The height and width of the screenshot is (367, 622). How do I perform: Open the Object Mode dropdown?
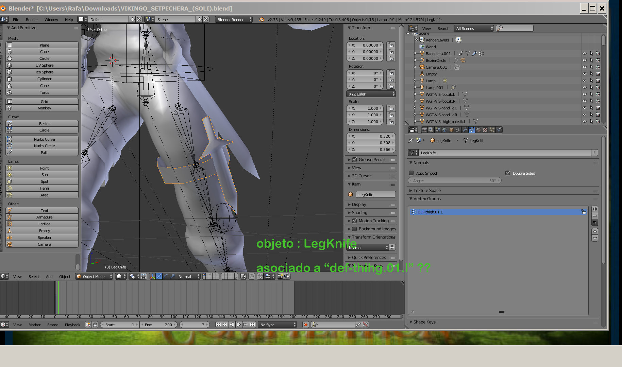coord(94,277)
